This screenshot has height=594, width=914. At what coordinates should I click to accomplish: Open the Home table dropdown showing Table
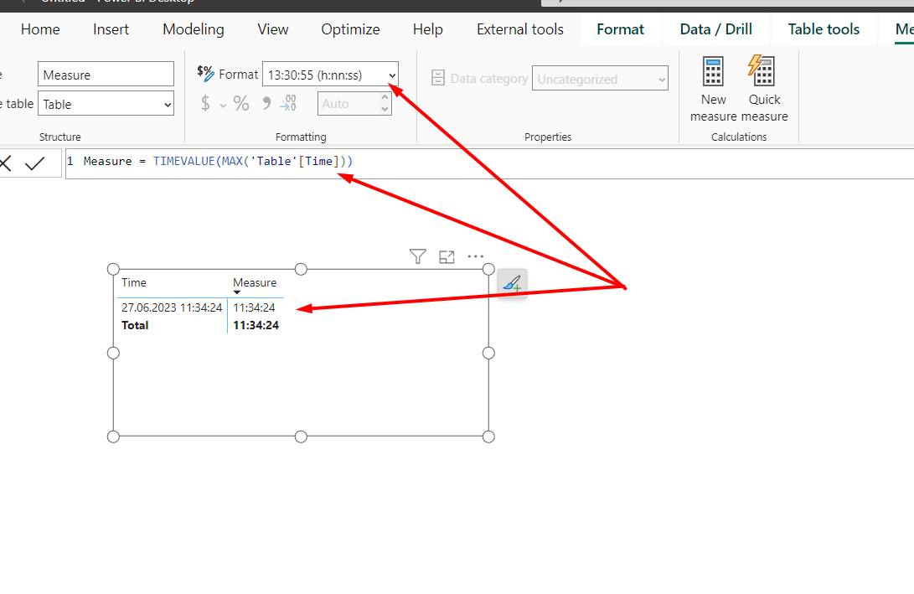[x=106, y=104]
